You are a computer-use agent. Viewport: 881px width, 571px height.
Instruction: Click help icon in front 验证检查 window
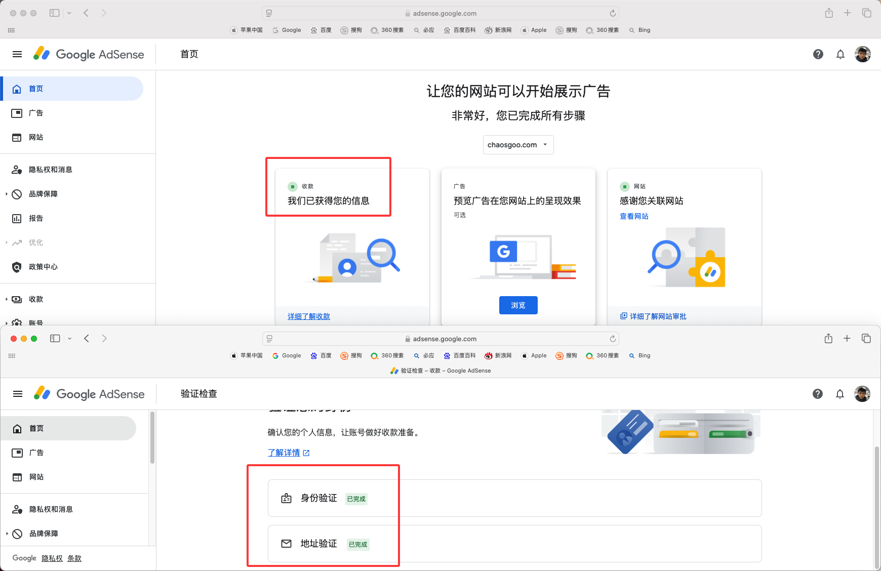point(818,394)
